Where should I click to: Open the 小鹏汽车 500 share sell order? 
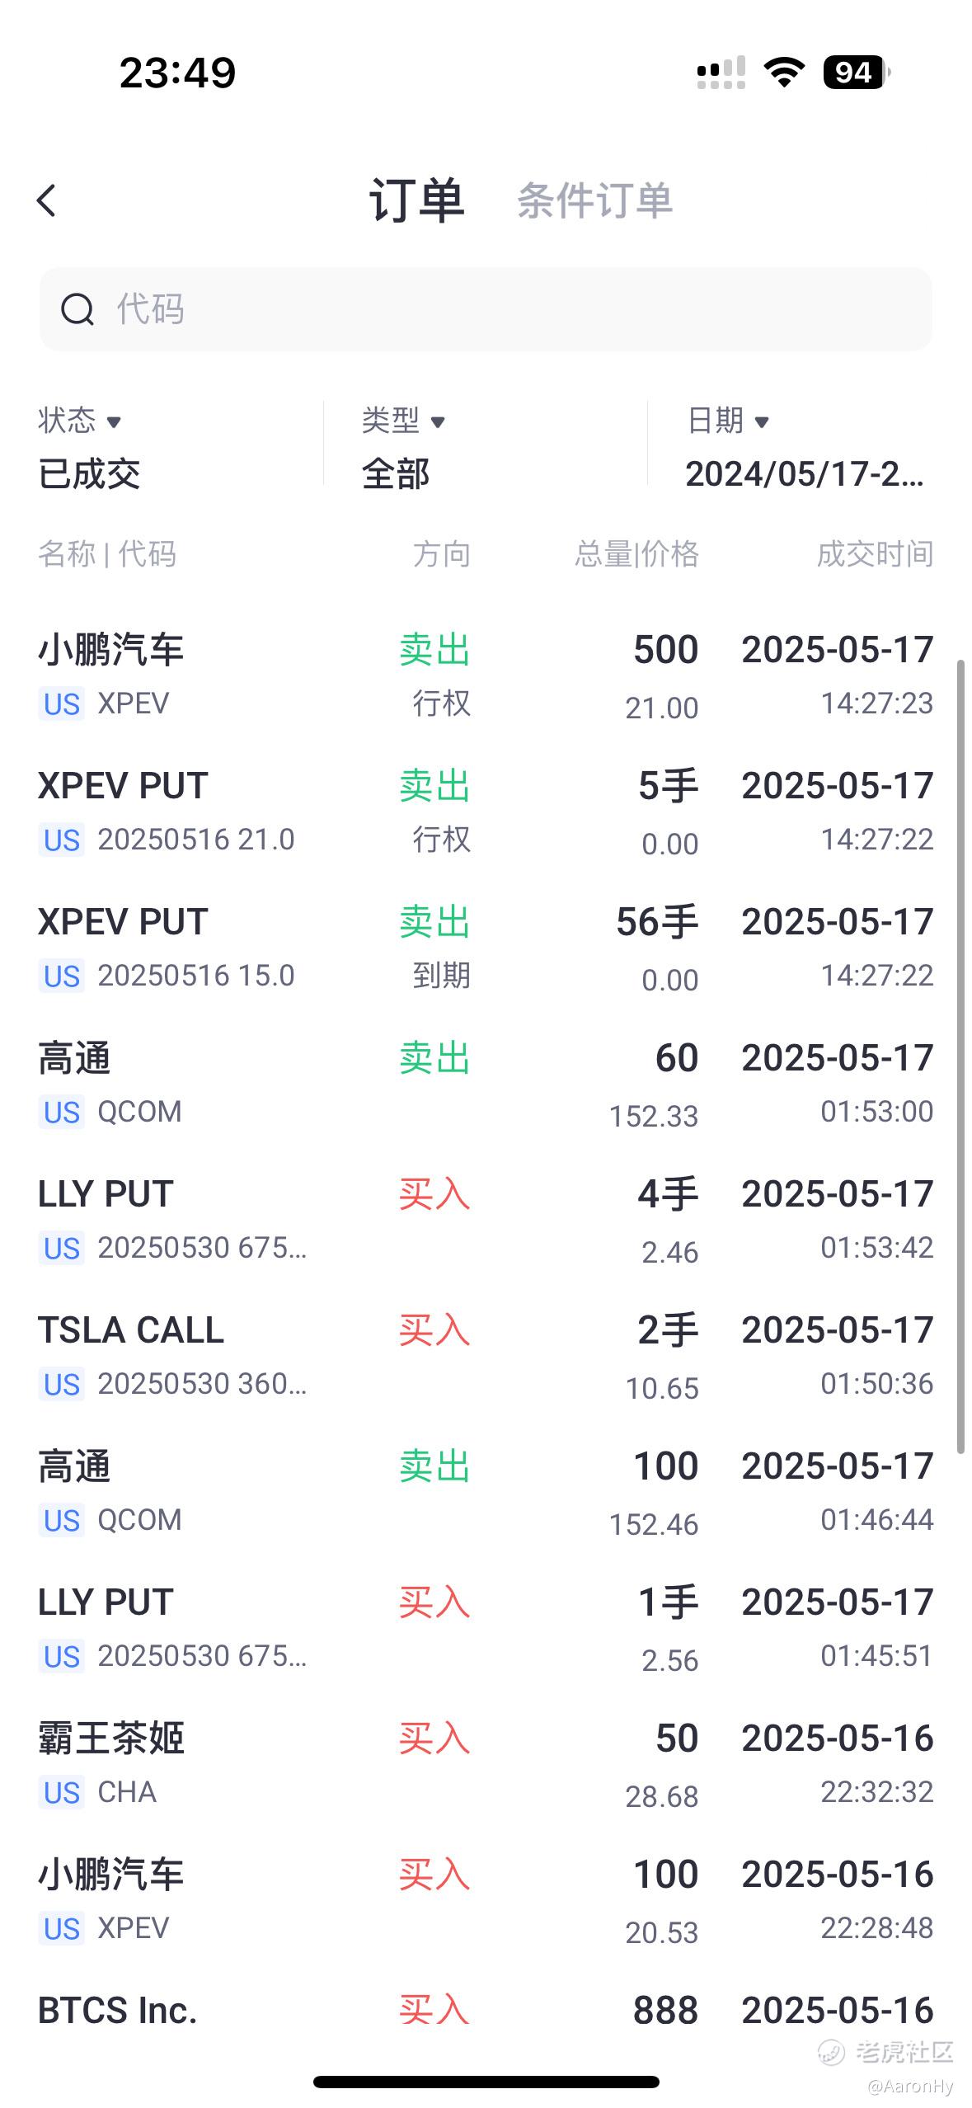pyautogui.click(x=486, y=676)
